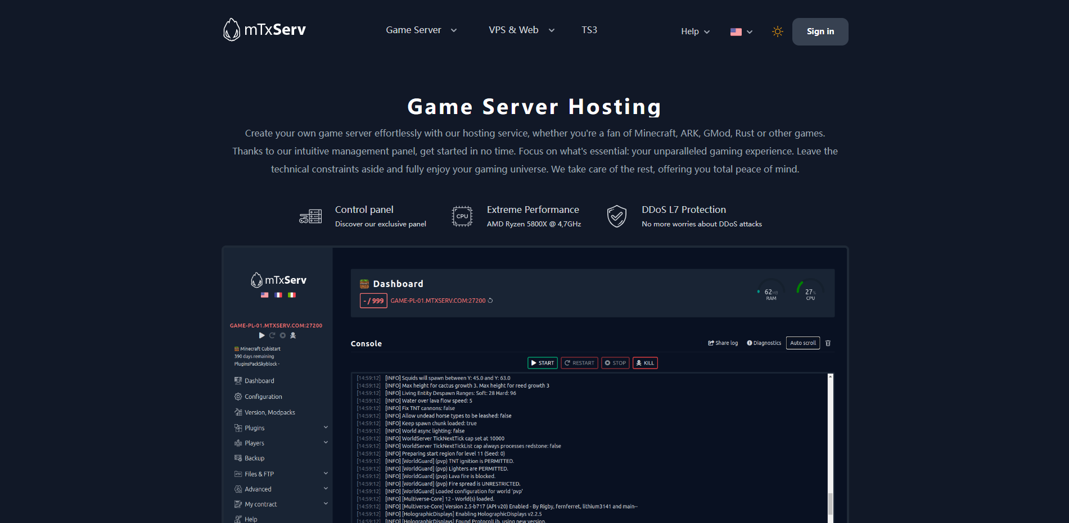Image resolution: width=1069 pixels, height=523 pixels.
Task: Click the RESTART button
Action: 579,363
